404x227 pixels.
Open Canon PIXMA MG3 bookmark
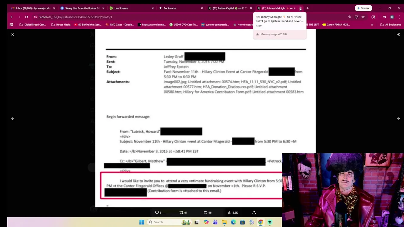(x=336, y=25)
